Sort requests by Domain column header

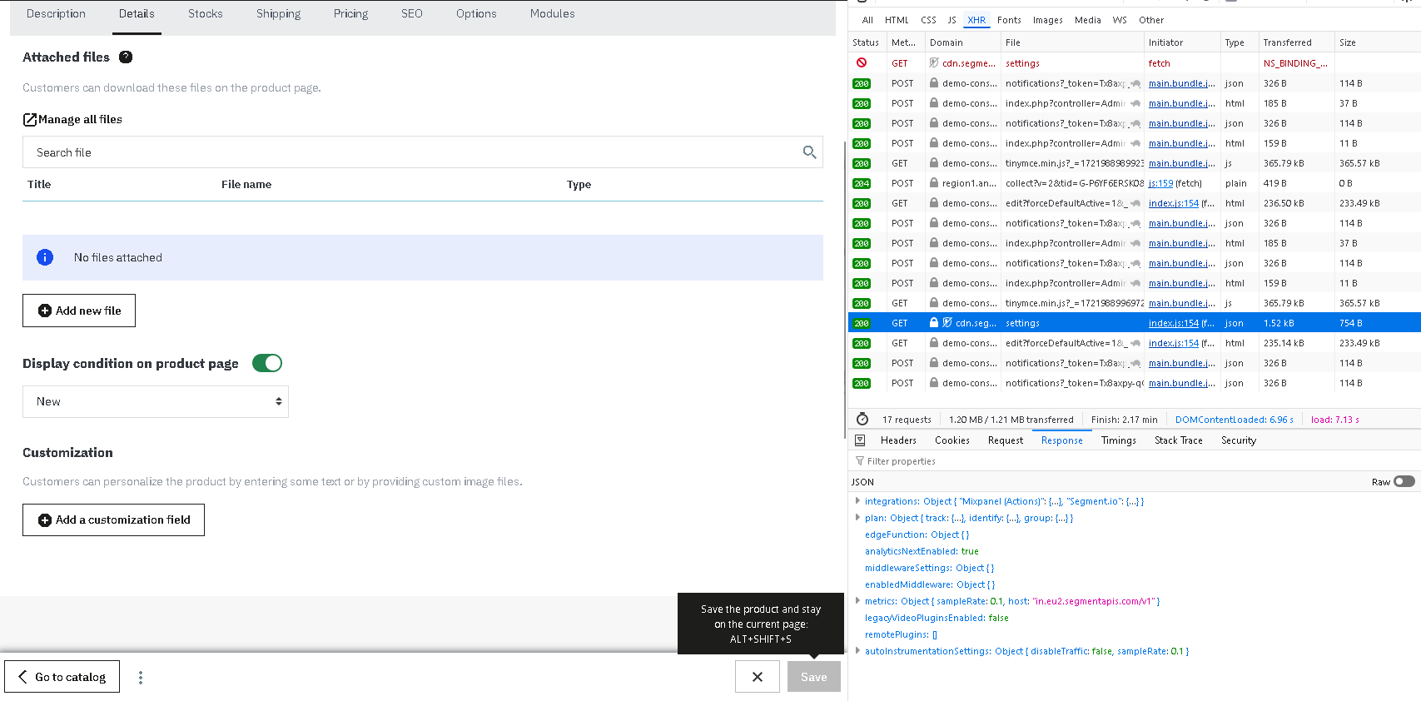962,42
